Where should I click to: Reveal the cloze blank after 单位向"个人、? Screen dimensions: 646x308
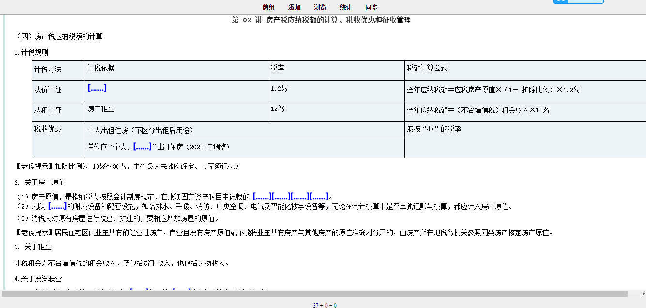[142, 146]
